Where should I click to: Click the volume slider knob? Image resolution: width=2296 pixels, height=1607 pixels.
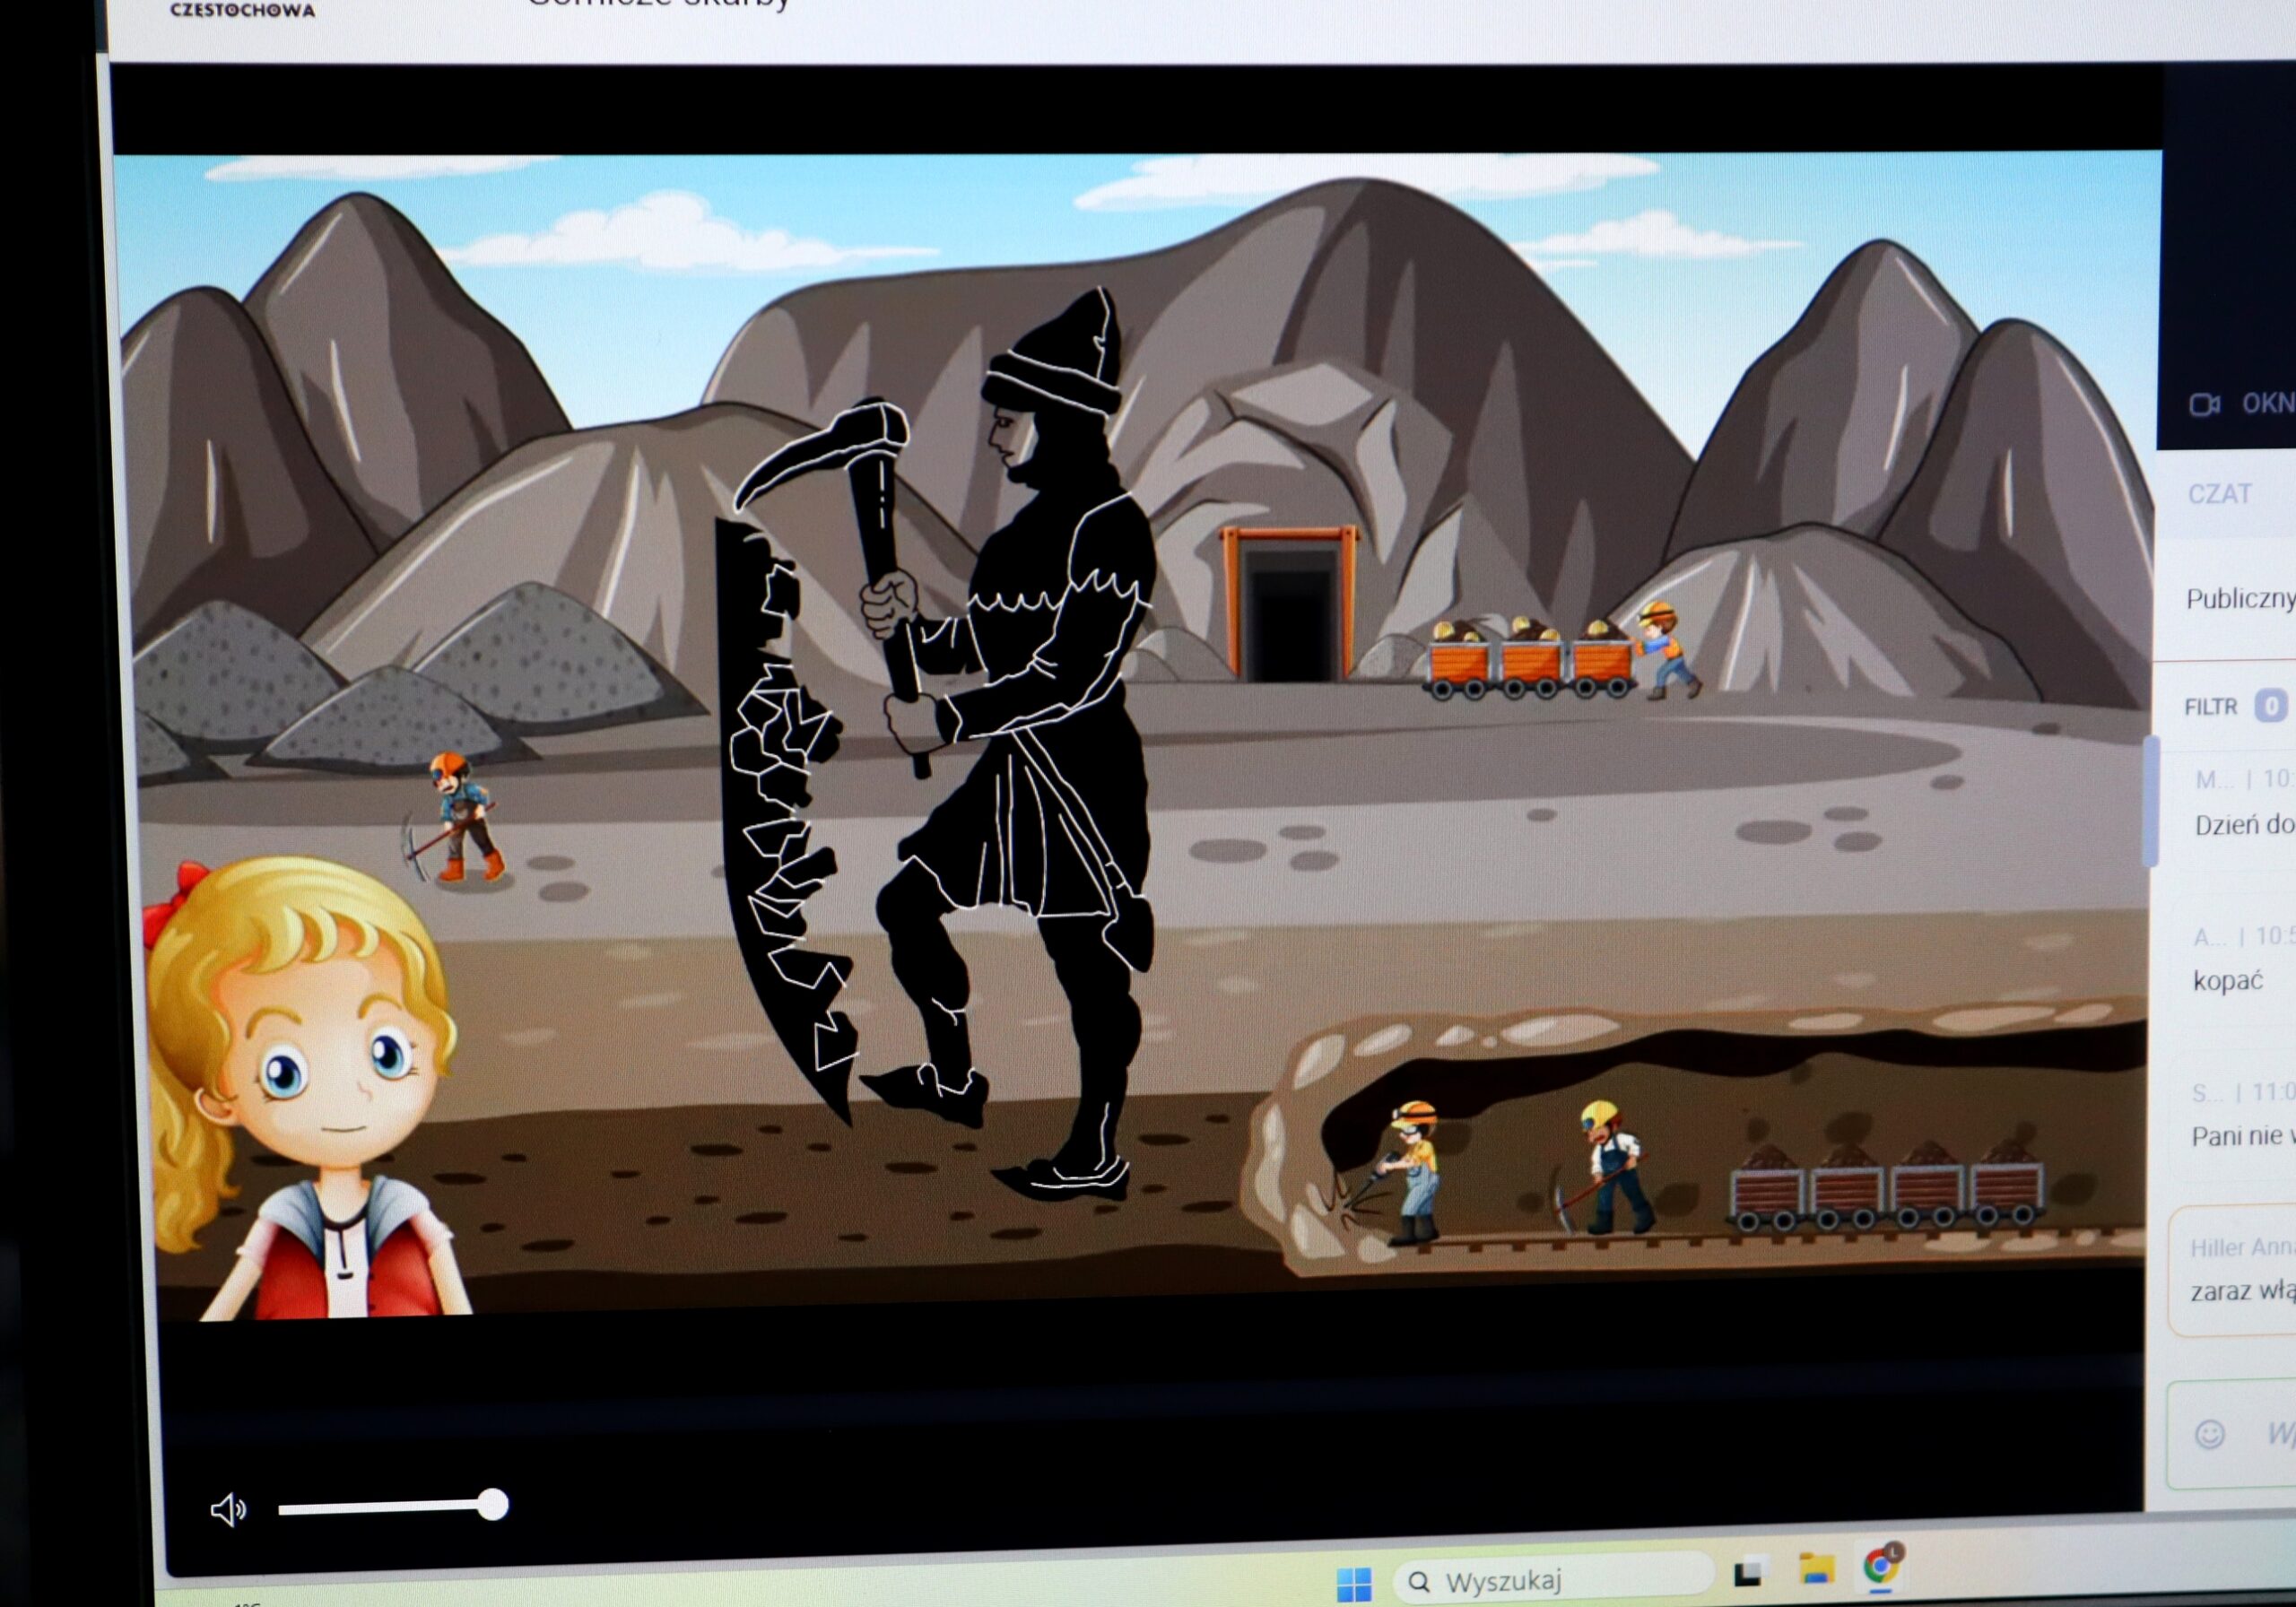[492, 1504]
